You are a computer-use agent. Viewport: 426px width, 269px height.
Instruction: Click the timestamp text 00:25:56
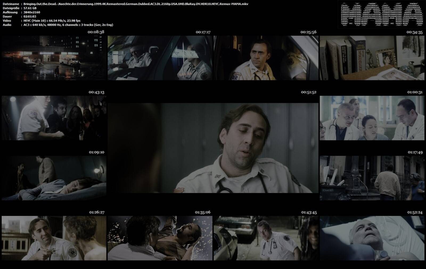[x=308, y=32]
